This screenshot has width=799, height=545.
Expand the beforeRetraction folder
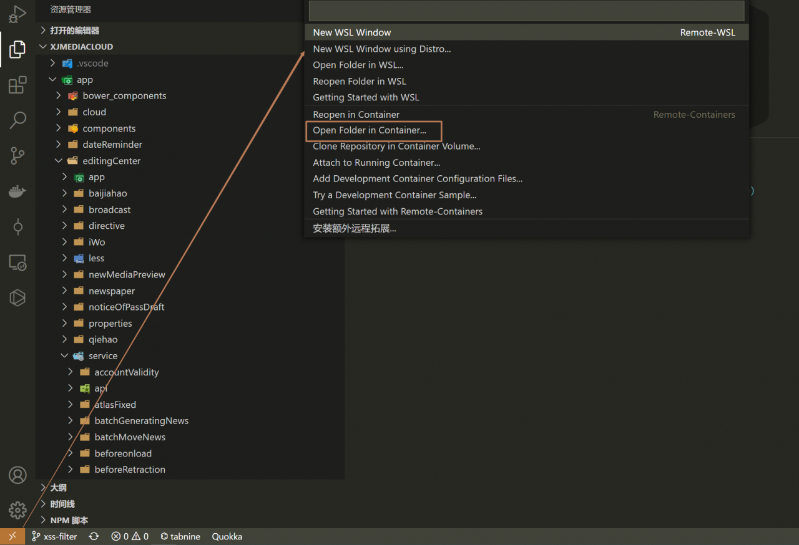[190, 470]
